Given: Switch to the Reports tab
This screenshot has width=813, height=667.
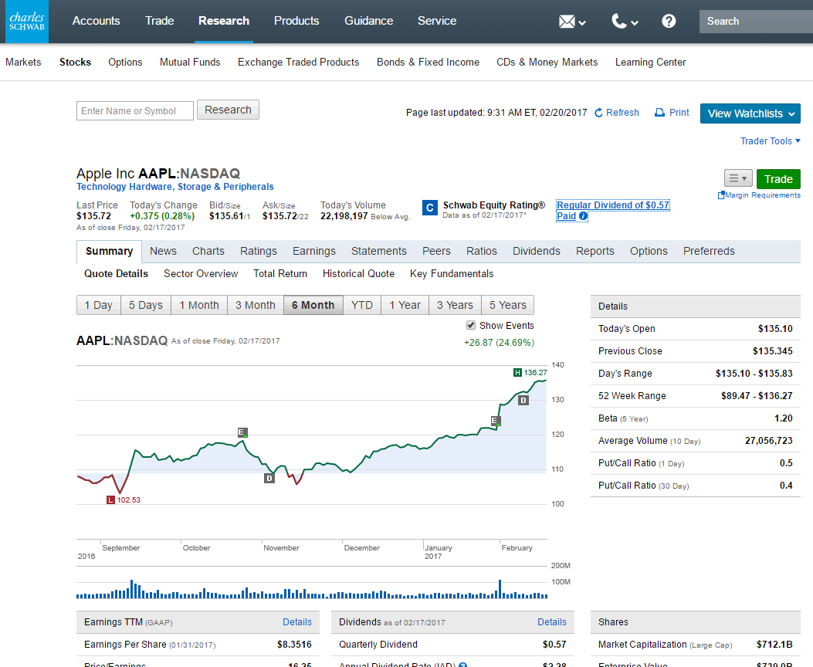Looking at the screenshot, I should pos(595,252).
